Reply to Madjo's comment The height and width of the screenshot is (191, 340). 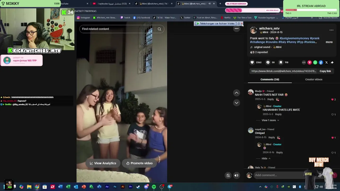click(270, 99)
